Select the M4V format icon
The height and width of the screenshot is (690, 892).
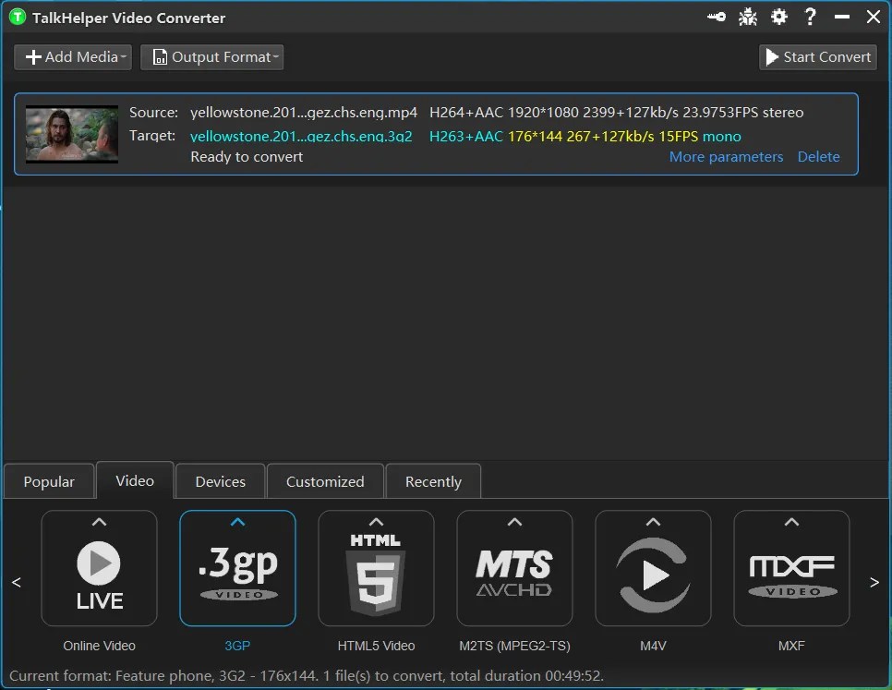pyautogui.click(x=653, y=568)
